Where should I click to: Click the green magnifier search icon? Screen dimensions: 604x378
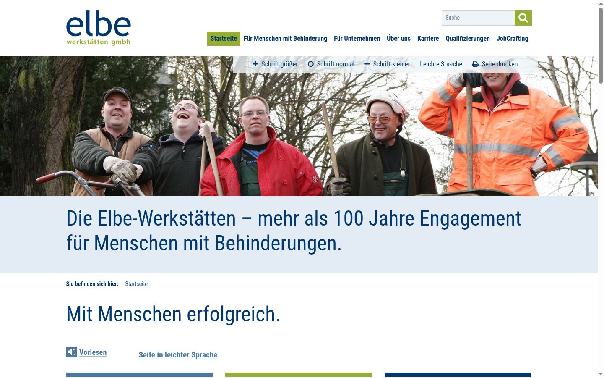[x=523, y=18]
